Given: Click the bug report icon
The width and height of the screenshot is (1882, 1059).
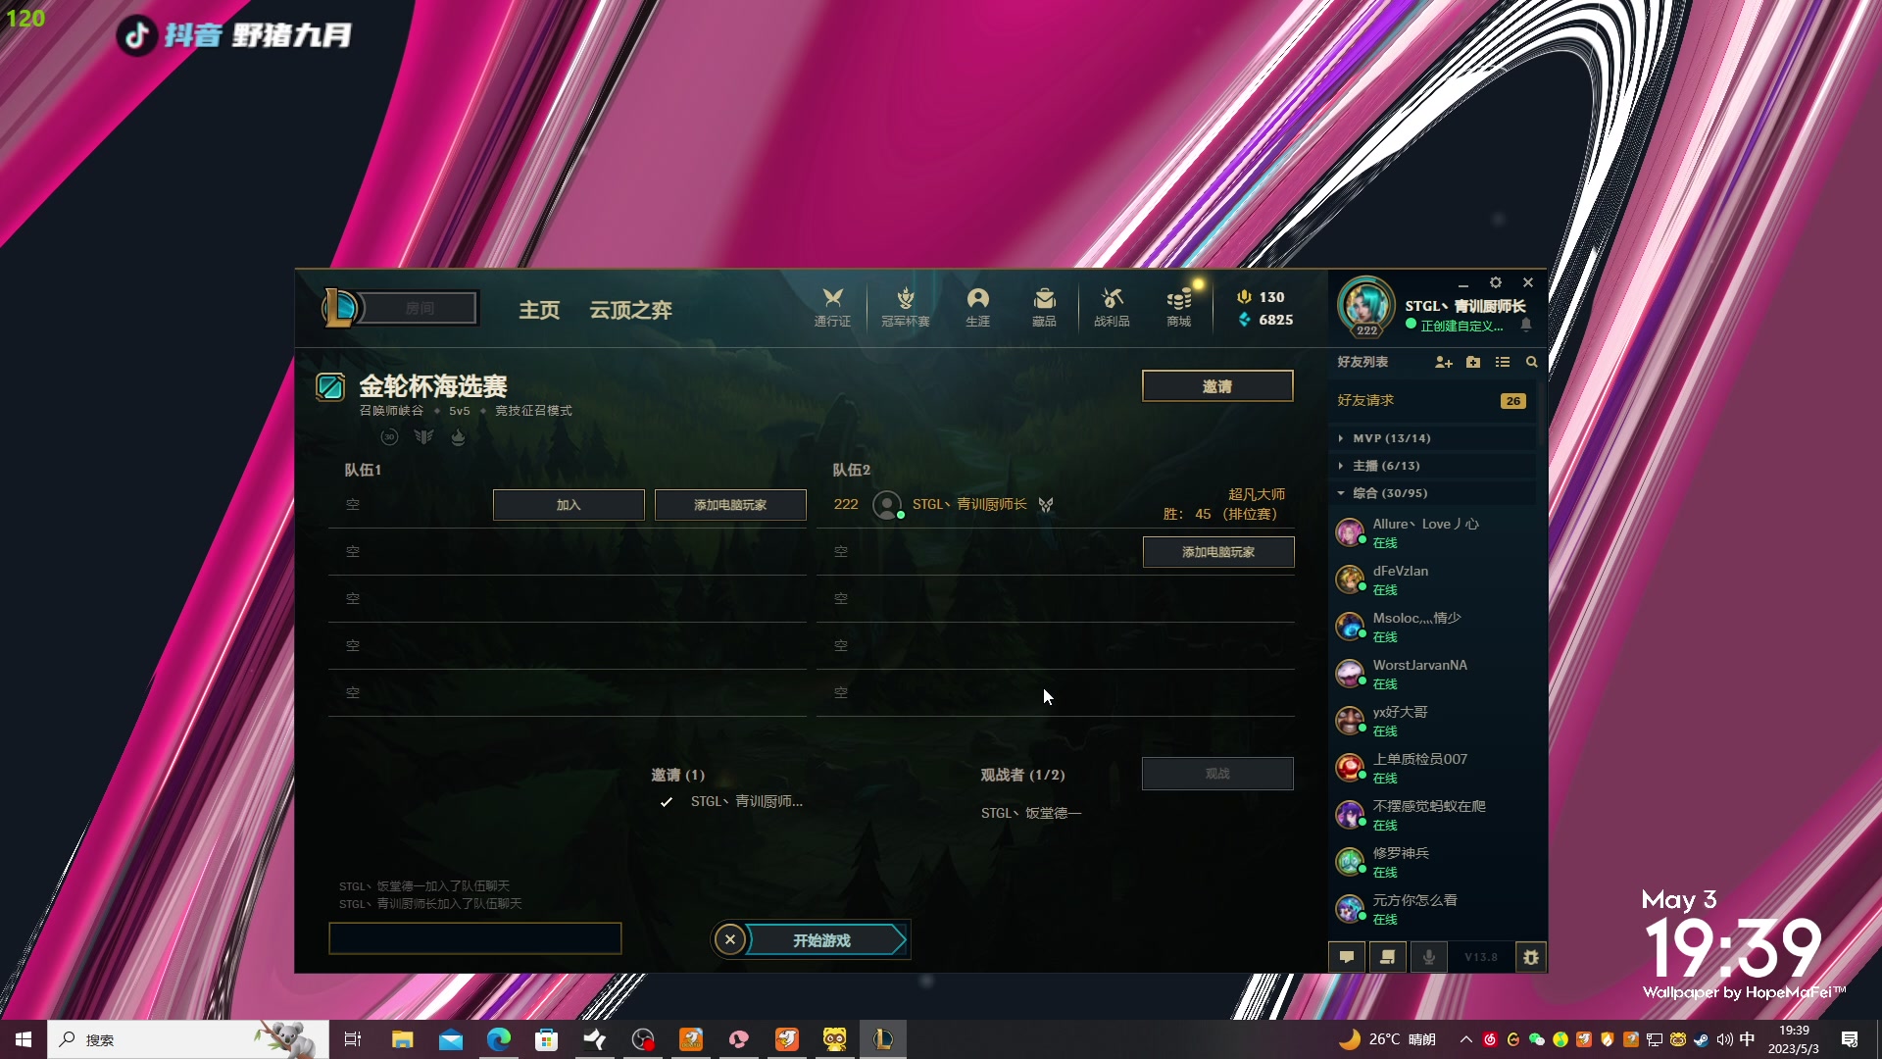Looking at the screenshot, I should tap(1530, 957).
